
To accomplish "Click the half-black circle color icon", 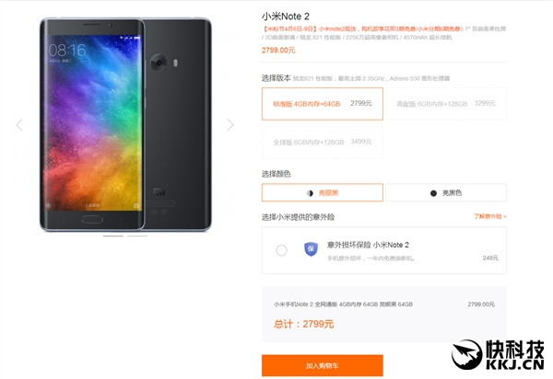I will point(310,193).
